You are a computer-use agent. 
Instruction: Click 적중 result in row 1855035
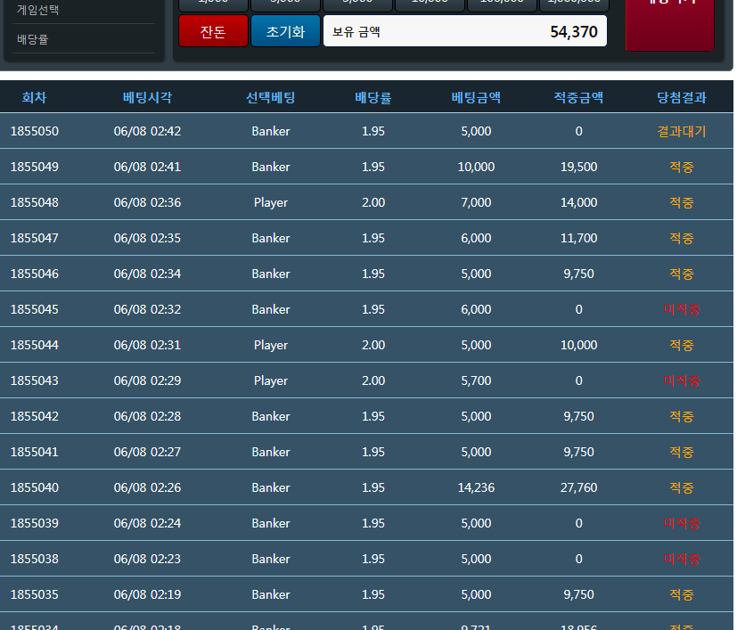click(682, 594)
